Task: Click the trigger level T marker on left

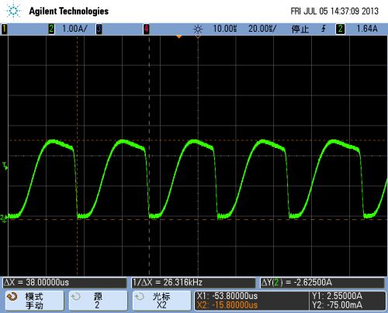Action: click(5, 166)
